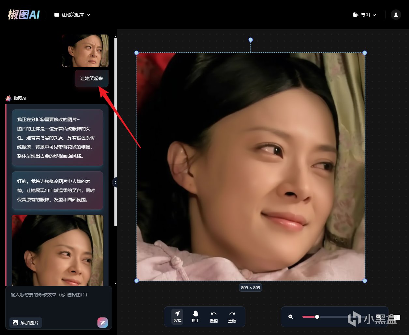Activate the 抓手 hand tool

tap(196, 316)
